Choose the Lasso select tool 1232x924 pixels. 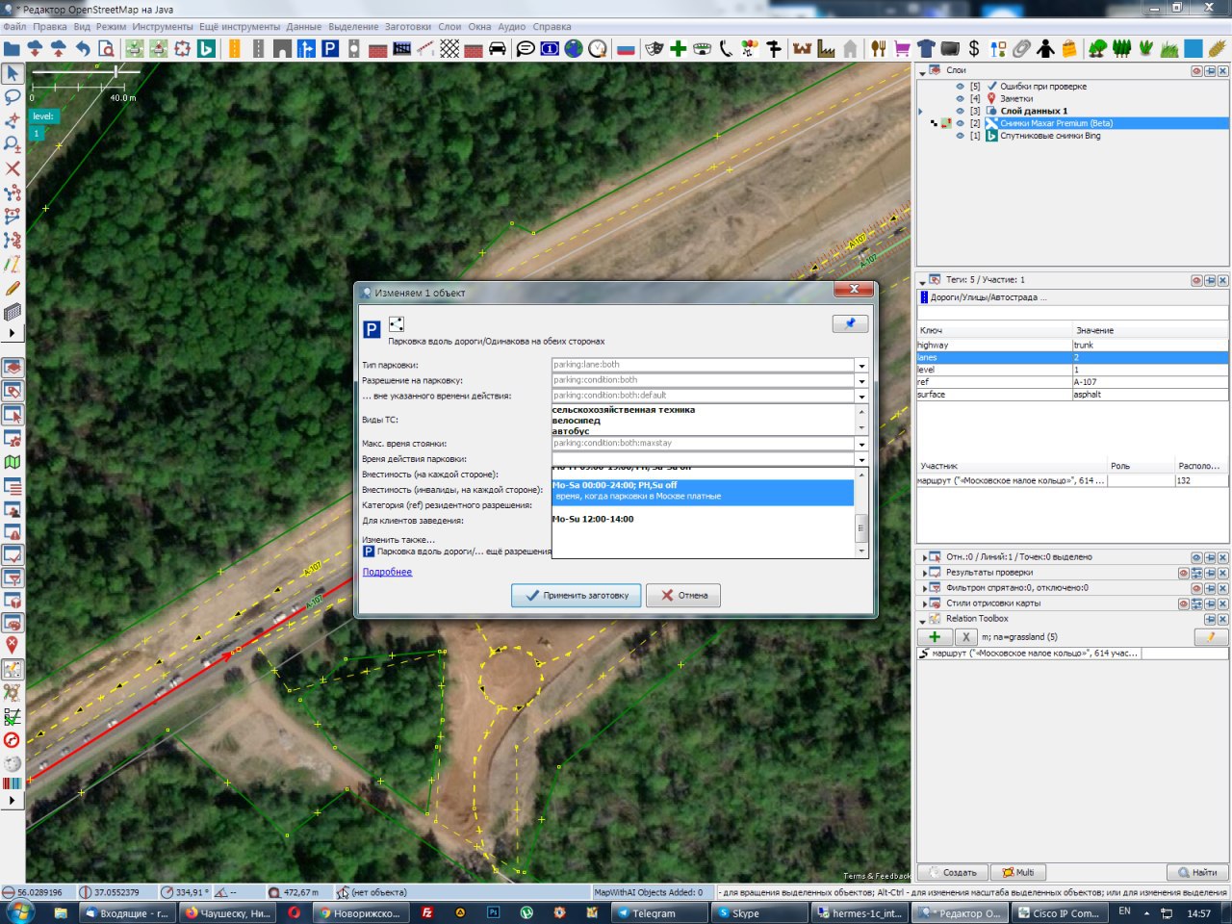point(13,97)
